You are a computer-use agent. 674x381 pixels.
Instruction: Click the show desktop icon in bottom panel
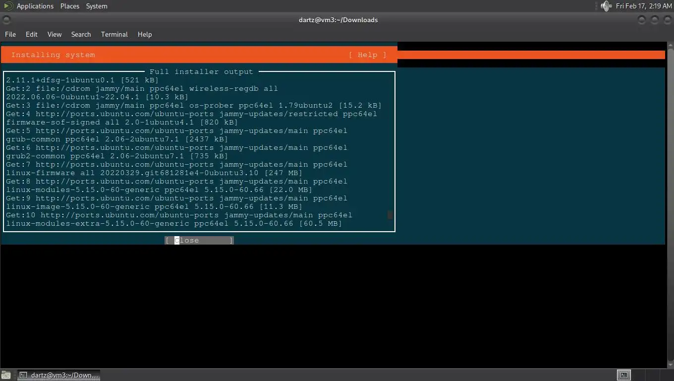tap(5, 375)
